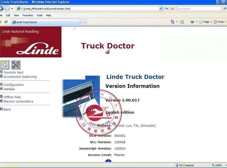Open the View menu
This screenshot has width=227, height=168.
tap(16, 15)
